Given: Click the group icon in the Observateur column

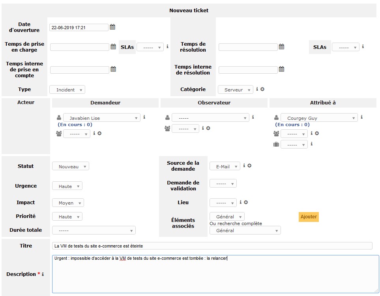Looking at the screenshot, I should pyautogui.click(x=168, y=128).
